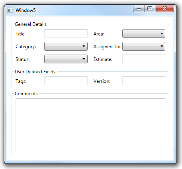This screenshot has height=169, width=182.
Task: Click the Version input field
Action: 144,81
